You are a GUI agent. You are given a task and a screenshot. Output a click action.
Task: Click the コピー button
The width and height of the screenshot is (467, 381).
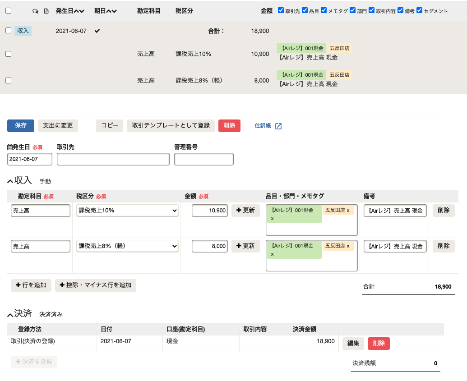point(110,126)
